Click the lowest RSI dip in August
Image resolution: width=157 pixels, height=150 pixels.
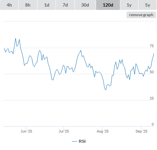coord(106,90)
